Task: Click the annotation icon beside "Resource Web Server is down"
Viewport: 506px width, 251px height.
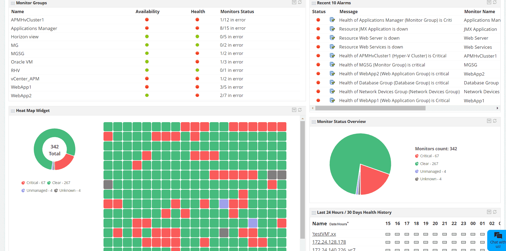Action: point(332,38)
